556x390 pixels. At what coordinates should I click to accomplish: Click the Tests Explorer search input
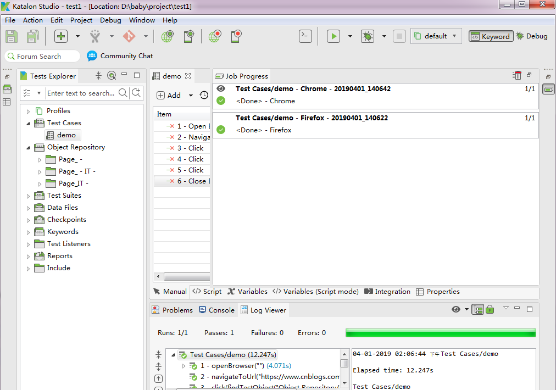coord(81,93)
